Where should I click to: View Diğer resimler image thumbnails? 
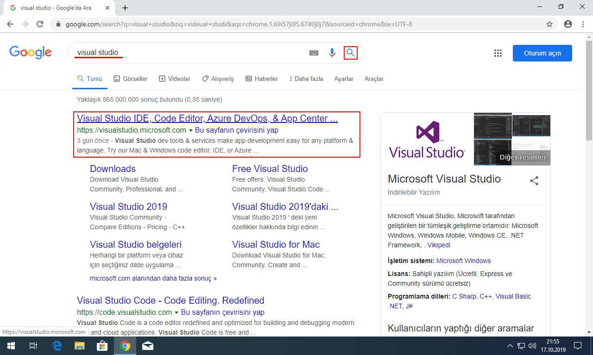coord(512,139)
